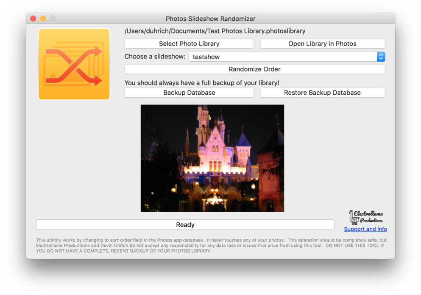Click the Select Photo Library button
Image resolution: width=421 pixels, height=295 pixels.
click(189, 44)
